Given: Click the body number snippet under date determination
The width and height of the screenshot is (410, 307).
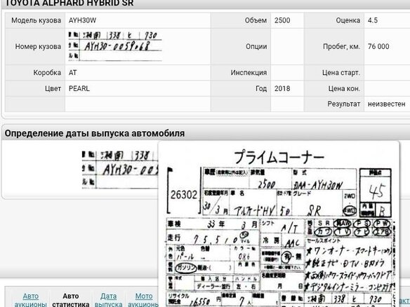Looking at the screenshot, I should [x=120, y=169].
